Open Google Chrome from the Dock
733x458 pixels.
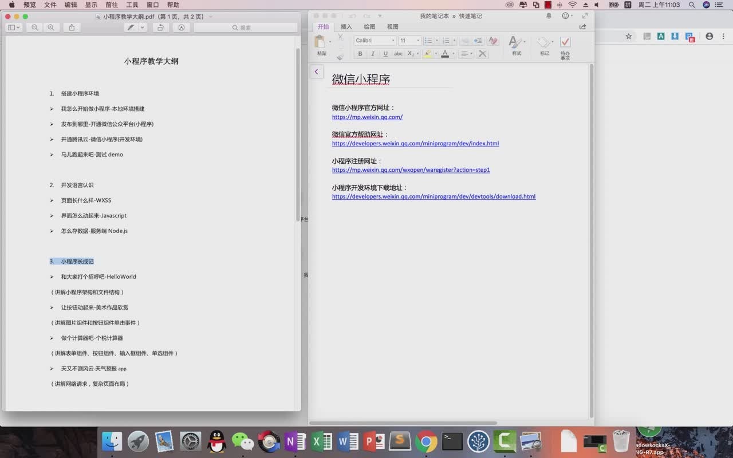pyautogui.click(x=426, y=441)
